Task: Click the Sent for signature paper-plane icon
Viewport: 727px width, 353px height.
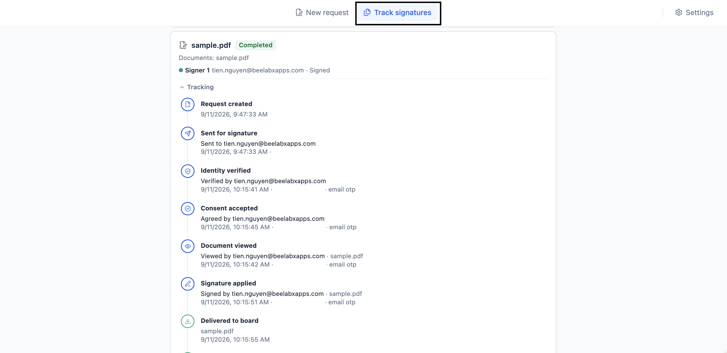Action: click(x=188, y=134)
